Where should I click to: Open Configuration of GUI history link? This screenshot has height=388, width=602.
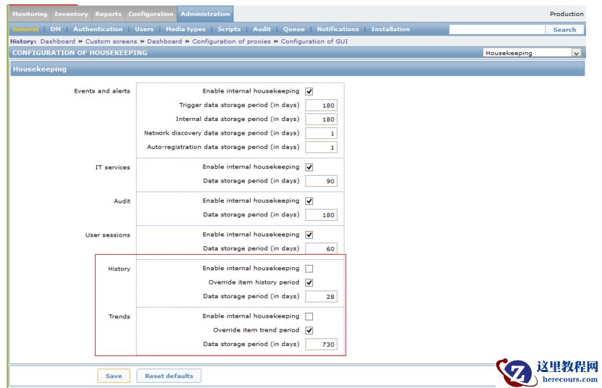[x=314, y=41]
